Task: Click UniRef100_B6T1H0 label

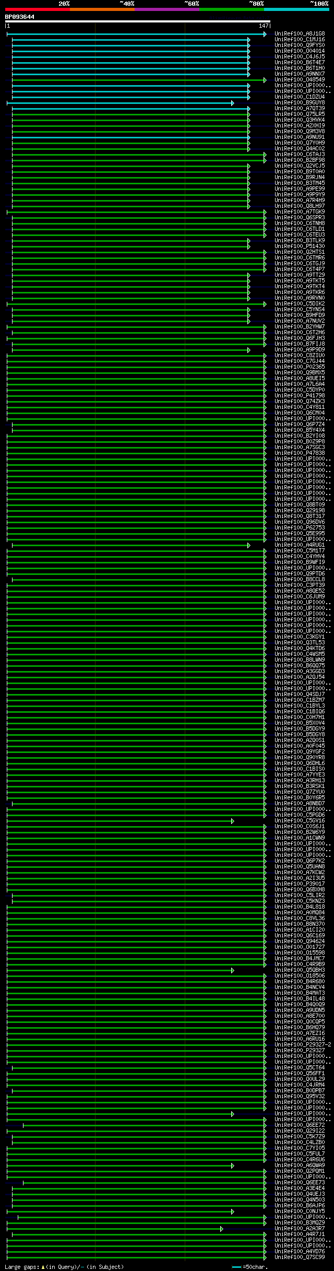Action: 300,68
